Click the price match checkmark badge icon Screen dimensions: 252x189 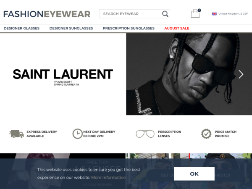(x=206, y=134)
